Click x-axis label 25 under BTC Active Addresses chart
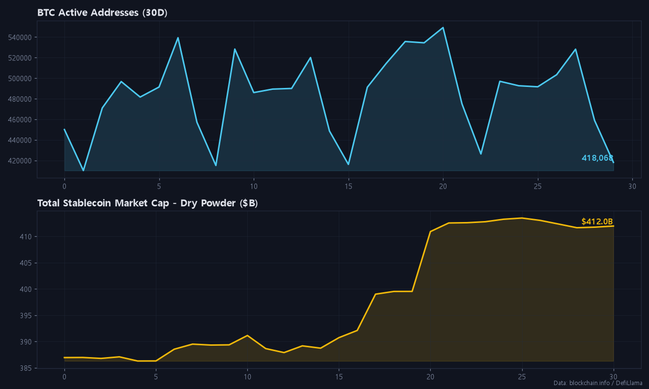The width and height of the screenshot is (649, 389). pos(538,187)
